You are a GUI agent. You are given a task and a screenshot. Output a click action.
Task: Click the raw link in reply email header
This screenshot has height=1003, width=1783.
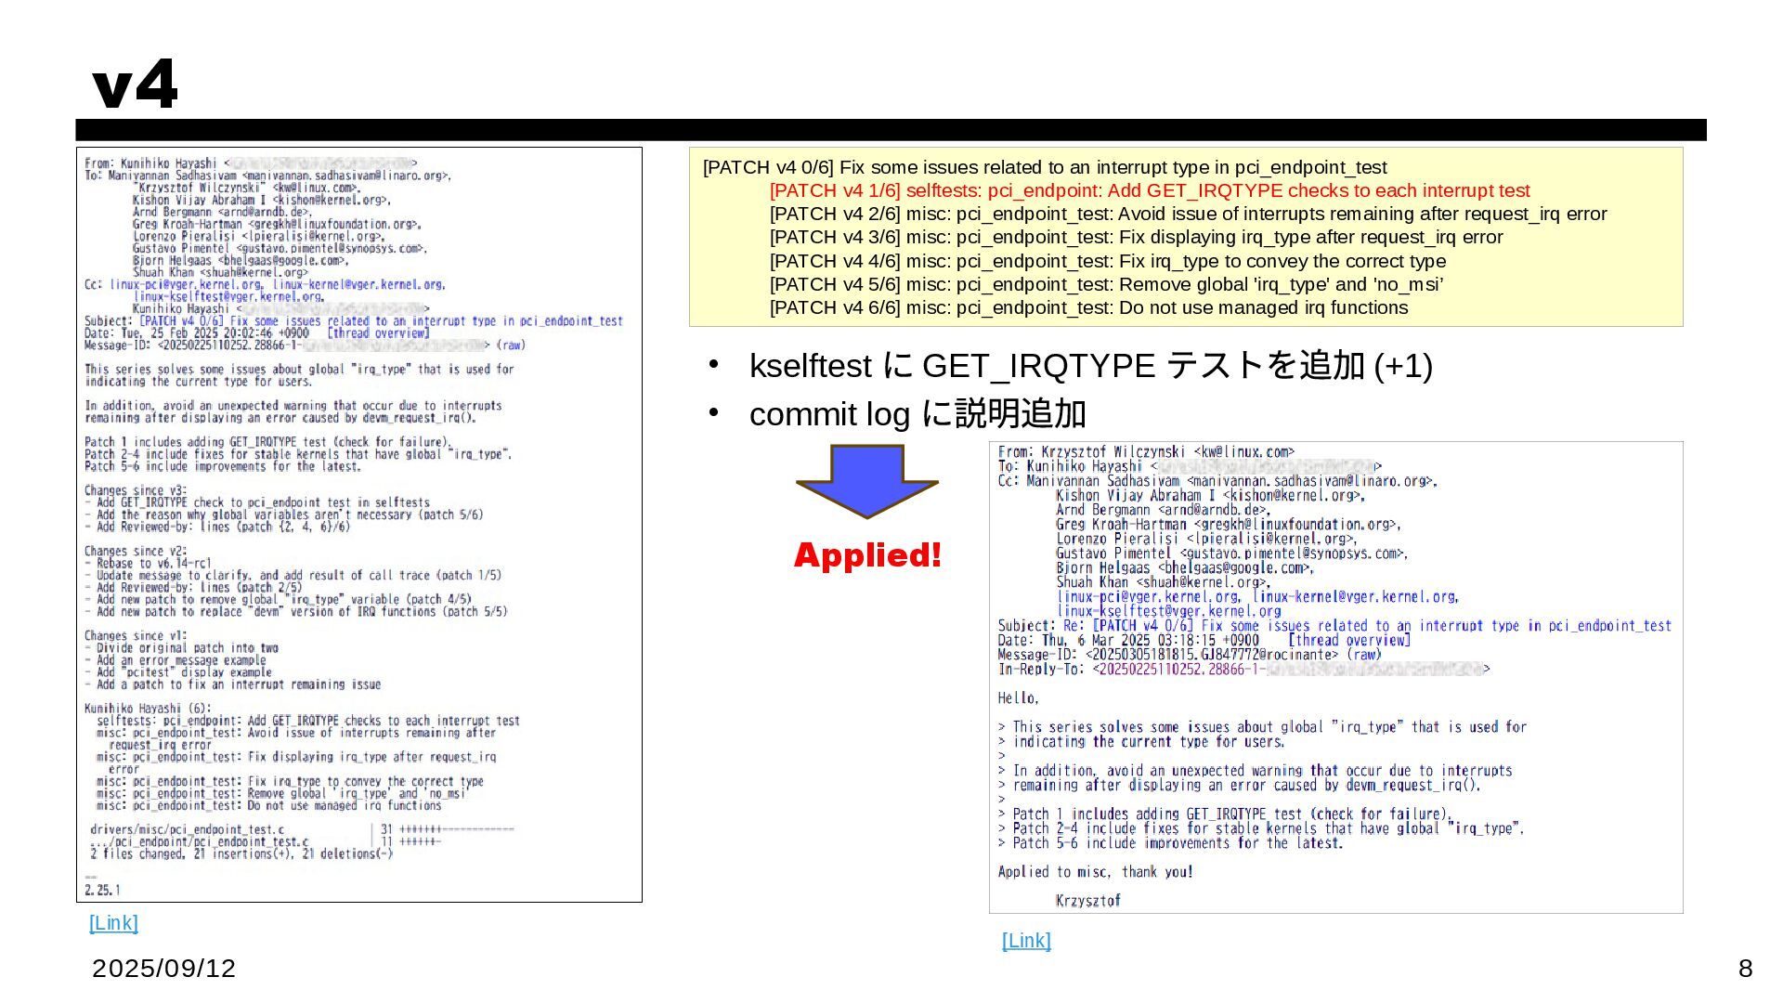1363,655
